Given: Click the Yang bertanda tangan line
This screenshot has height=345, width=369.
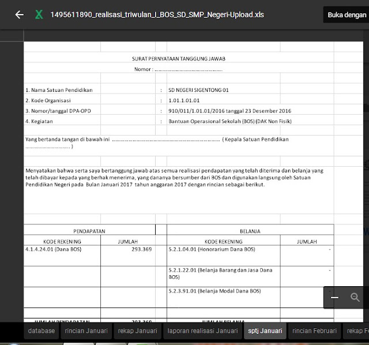Looking at the screenshot, I should [157, 142].
